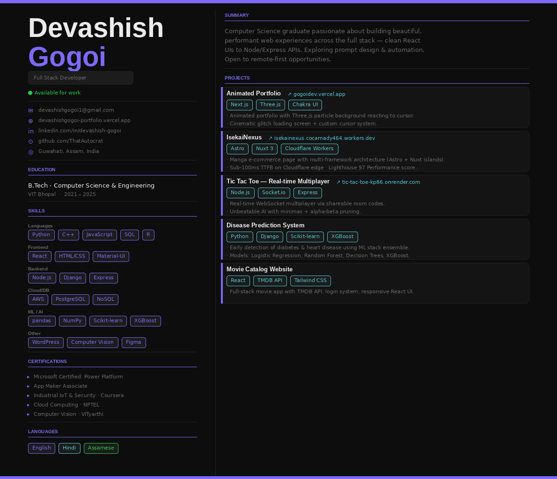Viewport: 557px width, 479px height.
Task: Click arrow icon before gogoidev.vercel.app
Action: coord(290,94)
